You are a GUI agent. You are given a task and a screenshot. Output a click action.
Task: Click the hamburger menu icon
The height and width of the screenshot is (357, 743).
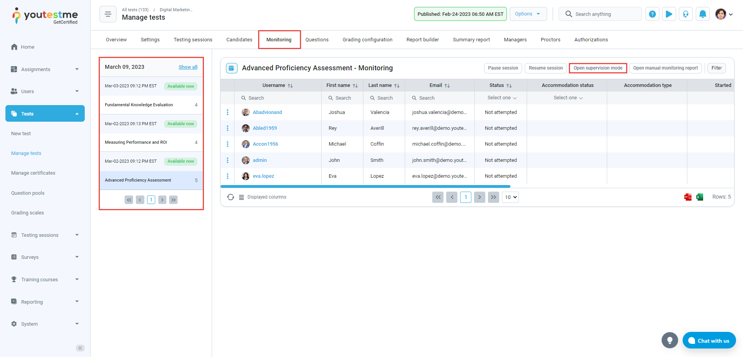pyautogui.click(x=108, y=14)
